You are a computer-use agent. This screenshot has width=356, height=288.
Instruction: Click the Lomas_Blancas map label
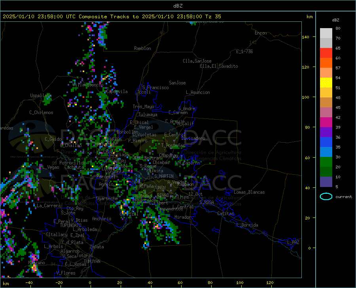(249, 192)
